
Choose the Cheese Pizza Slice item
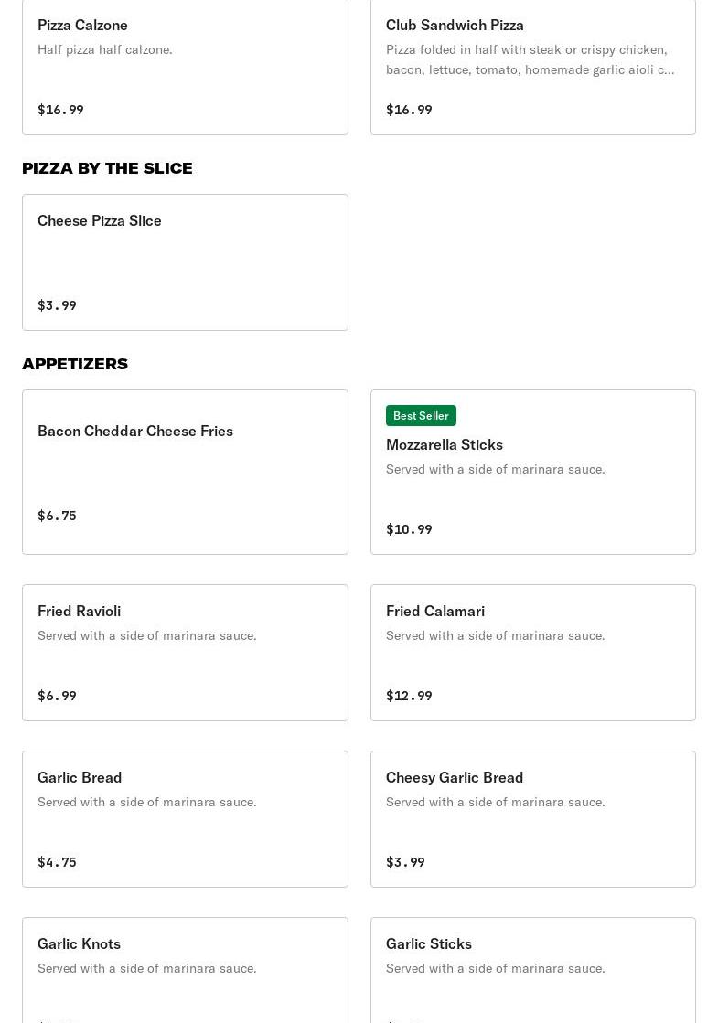click(185, 262)
